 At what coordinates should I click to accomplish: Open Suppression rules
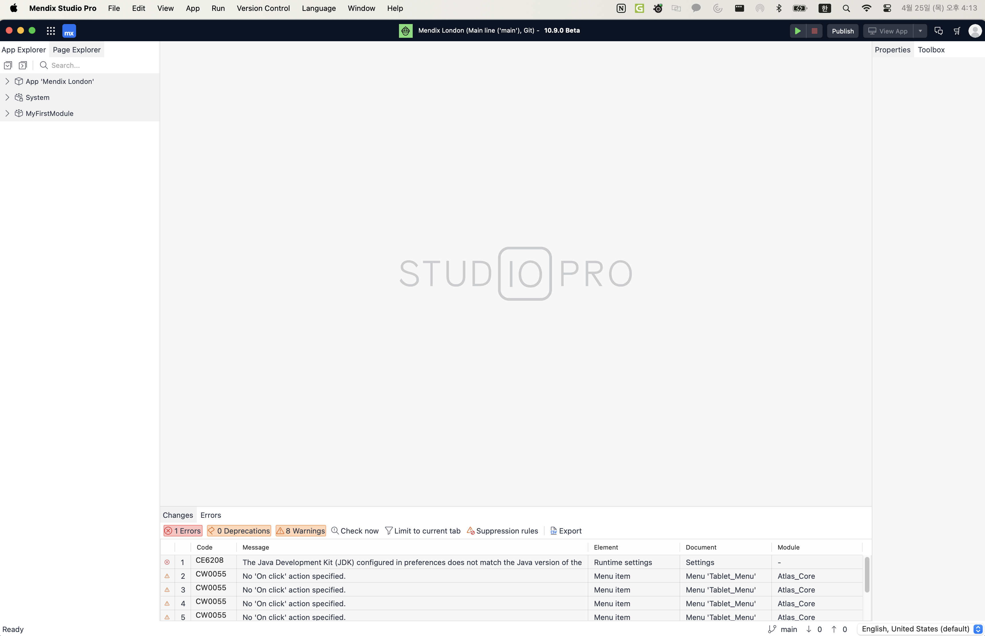(x=502, y=531)
